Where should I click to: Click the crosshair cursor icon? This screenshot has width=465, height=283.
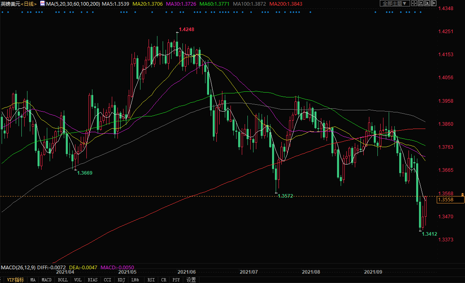click(414, 3)
